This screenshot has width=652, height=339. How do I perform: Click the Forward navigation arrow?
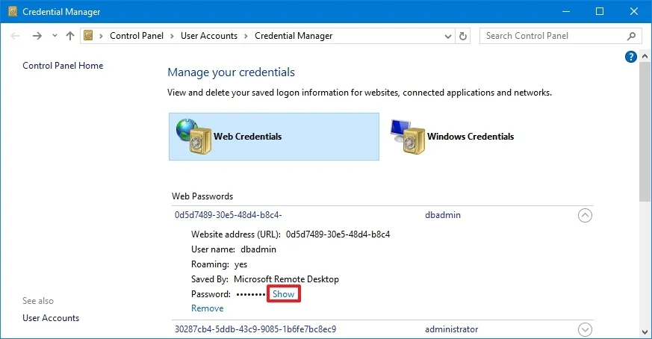tap(37, 36)
